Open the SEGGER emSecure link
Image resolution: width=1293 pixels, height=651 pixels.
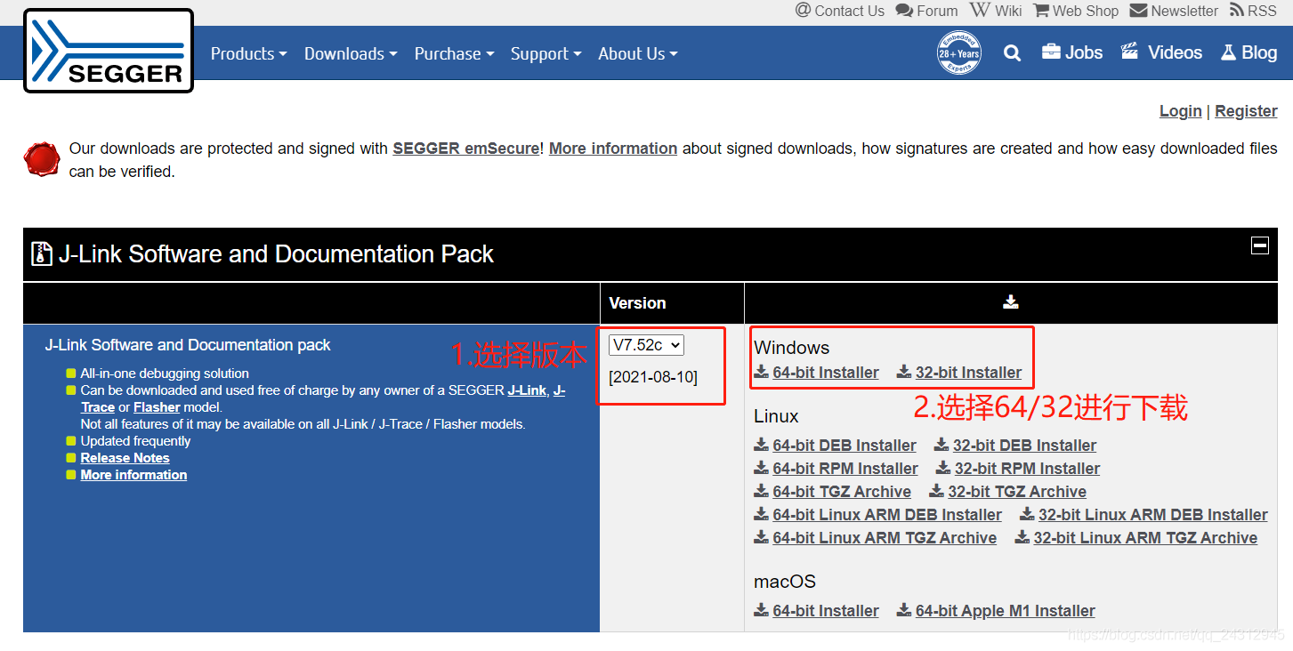click(465, 149)
